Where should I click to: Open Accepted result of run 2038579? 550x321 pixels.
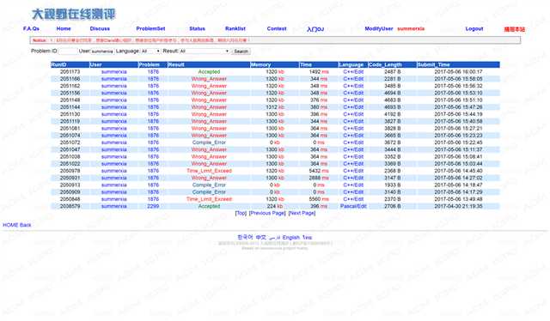pyautogui.click(x=209, y=206)
